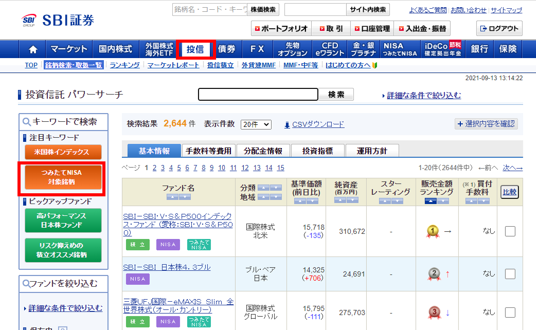The image size is (536, 330).
Task: Click 検索 button in power search
Action: point(336,95)
